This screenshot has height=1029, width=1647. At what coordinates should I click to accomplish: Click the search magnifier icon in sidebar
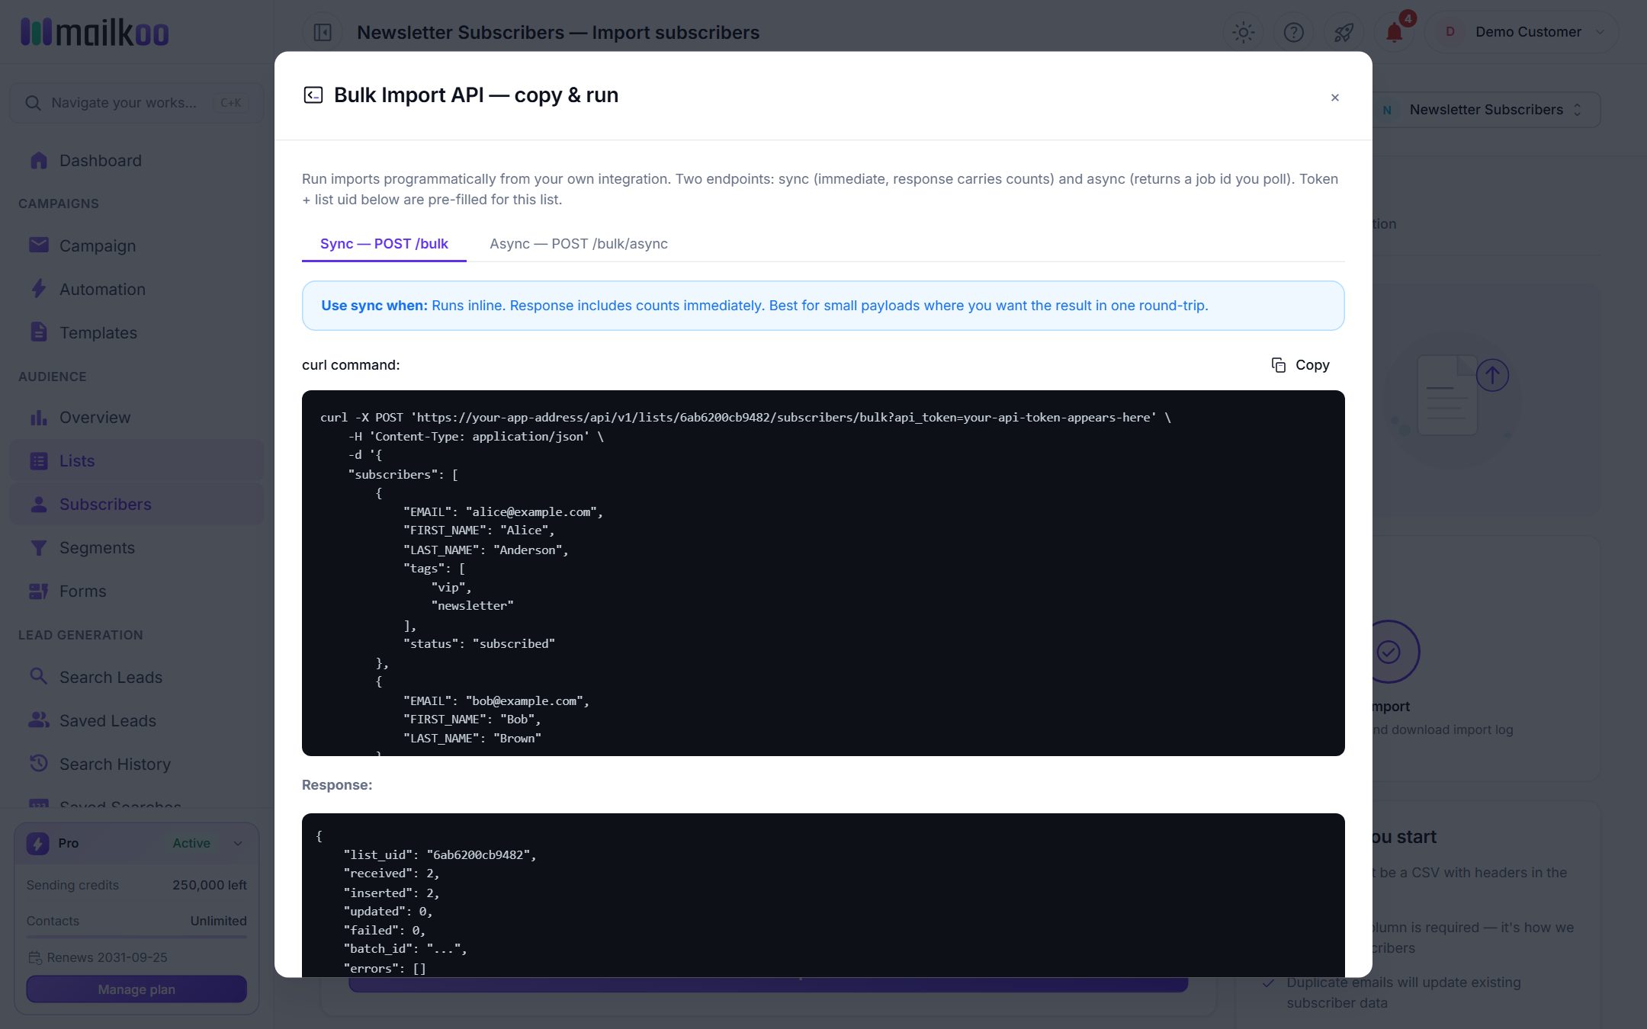(x=33, y=103)
